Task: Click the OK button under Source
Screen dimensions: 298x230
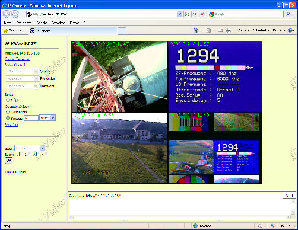Action: 9,161
